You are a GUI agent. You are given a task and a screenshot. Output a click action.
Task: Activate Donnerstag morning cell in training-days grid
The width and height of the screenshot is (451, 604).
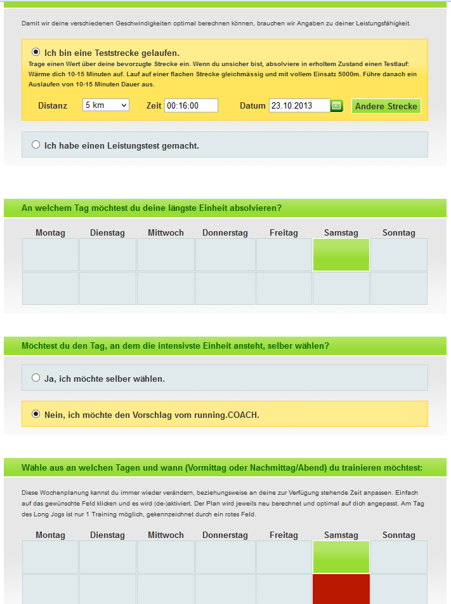[x=226, y=557]
